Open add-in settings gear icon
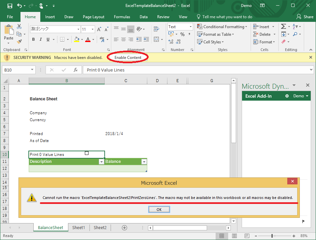Image resolution: width=316 pixels, height=240 pixels. click(x=287, y=96)
